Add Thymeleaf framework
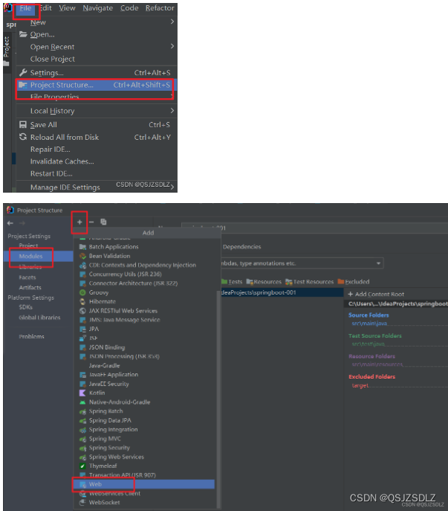 (103, 466)
